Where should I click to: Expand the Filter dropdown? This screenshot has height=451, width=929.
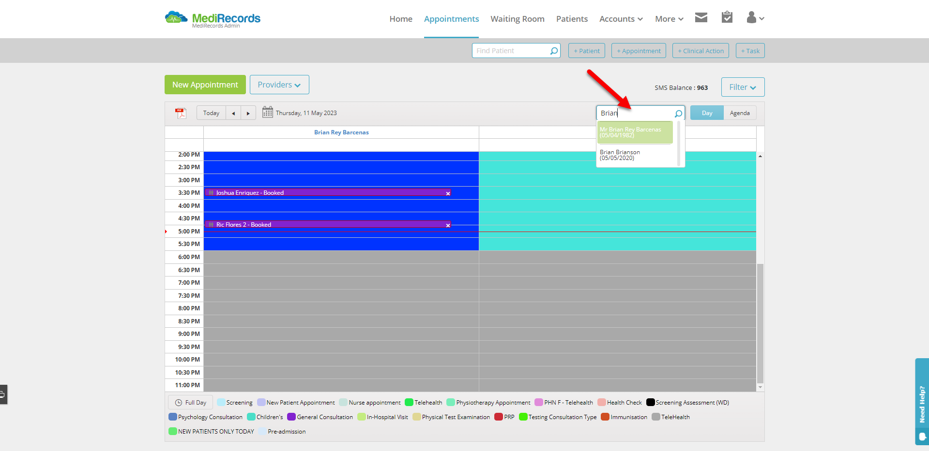pyautogui.click(x=743, y=87)
